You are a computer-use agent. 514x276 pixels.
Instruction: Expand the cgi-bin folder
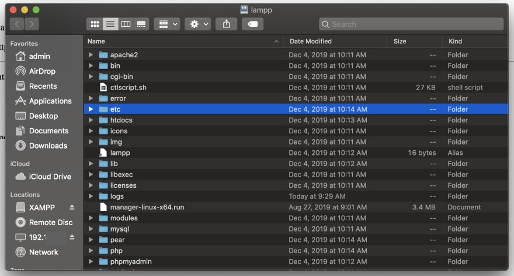91,77
